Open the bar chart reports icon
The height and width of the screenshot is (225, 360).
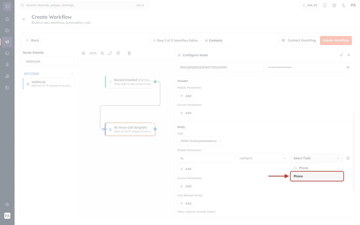point(7,76)
